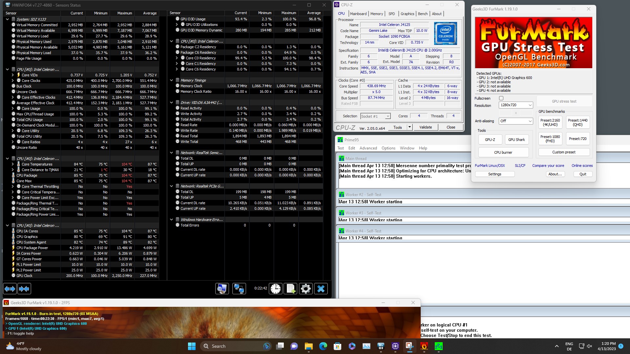Click HWiNFO blue X close-sensors icon
Image resolution: width=630 pixels, height=354 pixels.
tap(321, 289)
